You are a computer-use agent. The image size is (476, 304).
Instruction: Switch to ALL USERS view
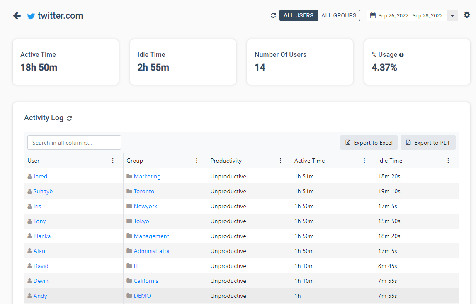299,15
